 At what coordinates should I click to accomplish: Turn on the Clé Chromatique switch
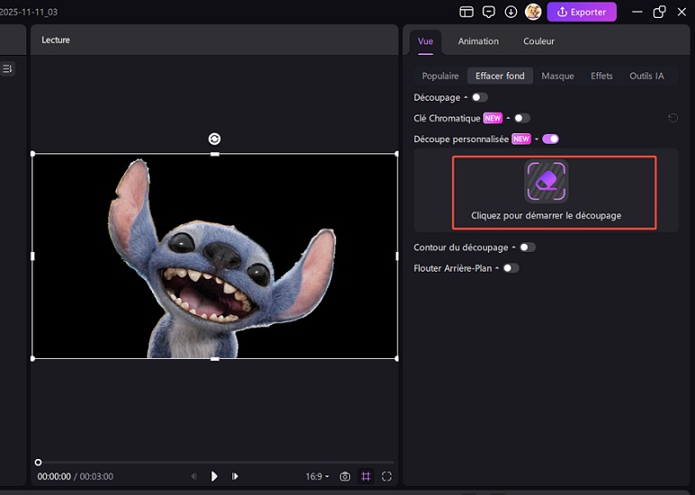point(521,118)
